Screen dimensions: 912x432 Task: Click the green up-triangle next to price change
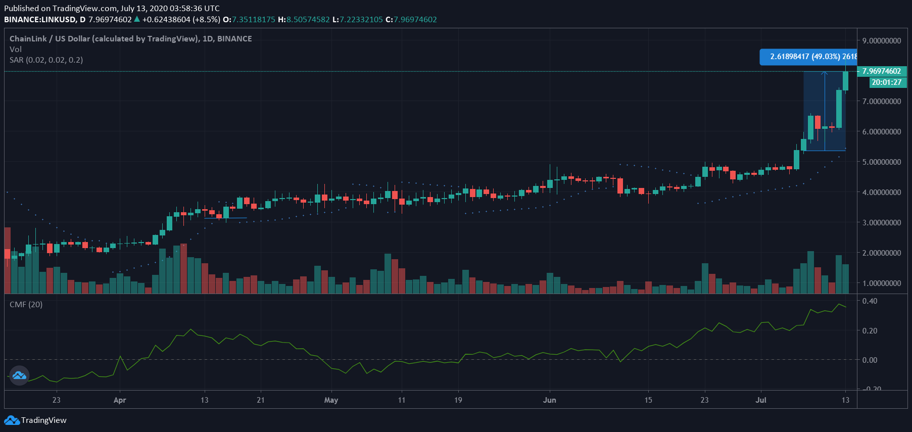(137, 19)
